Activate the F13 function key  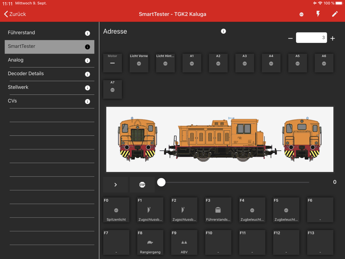click(320, 242)
